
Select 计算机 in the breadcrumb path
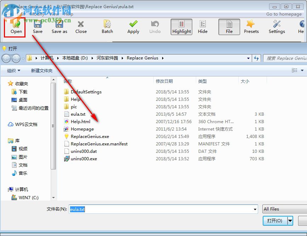pyautogui.click(x=47, y=58)
